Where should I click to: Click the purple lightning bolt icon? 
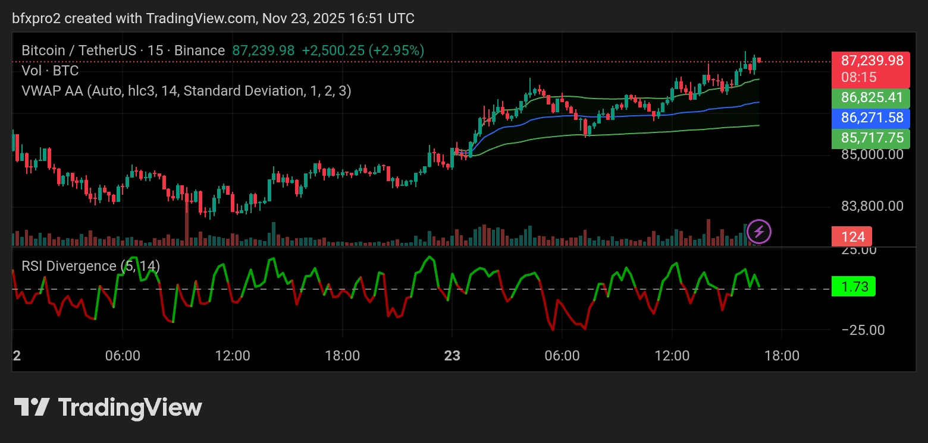pos(758,232)
